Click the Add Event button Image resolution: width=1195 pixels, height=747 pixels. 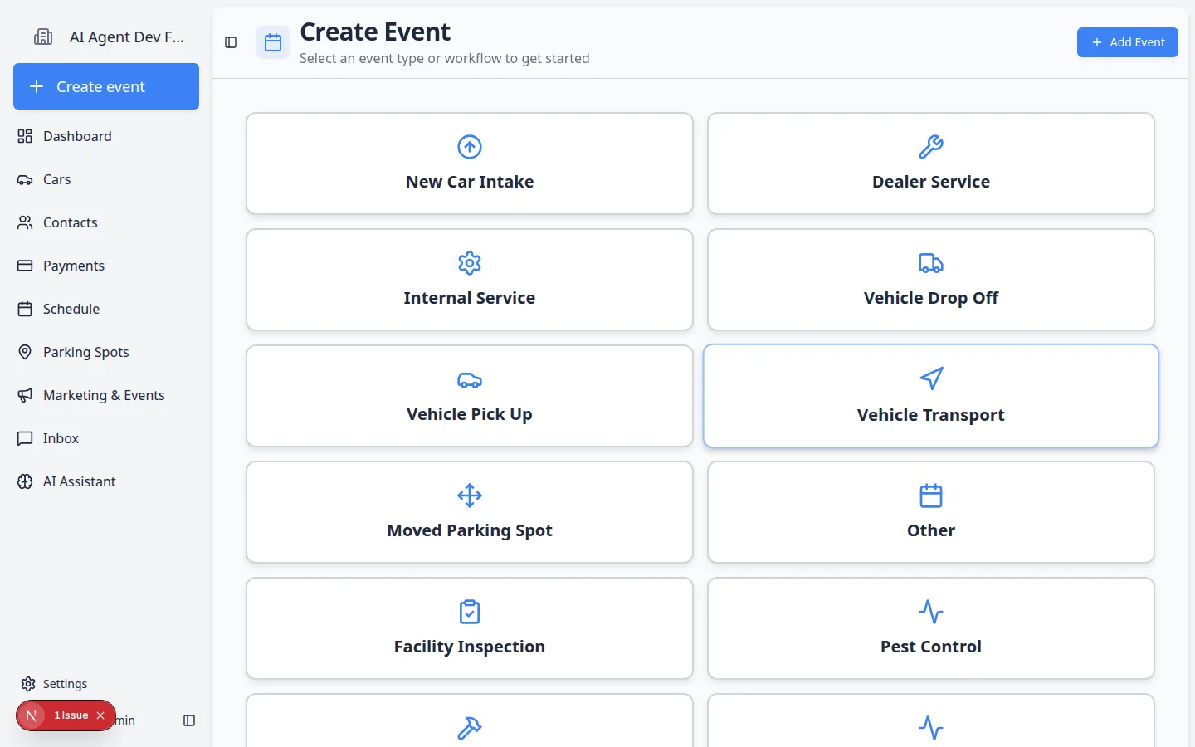point(1127,42)
